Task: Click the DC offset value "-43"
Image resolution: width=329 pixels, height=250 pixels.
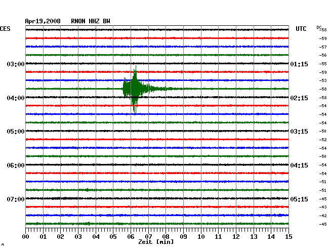Action: [323, 207]
